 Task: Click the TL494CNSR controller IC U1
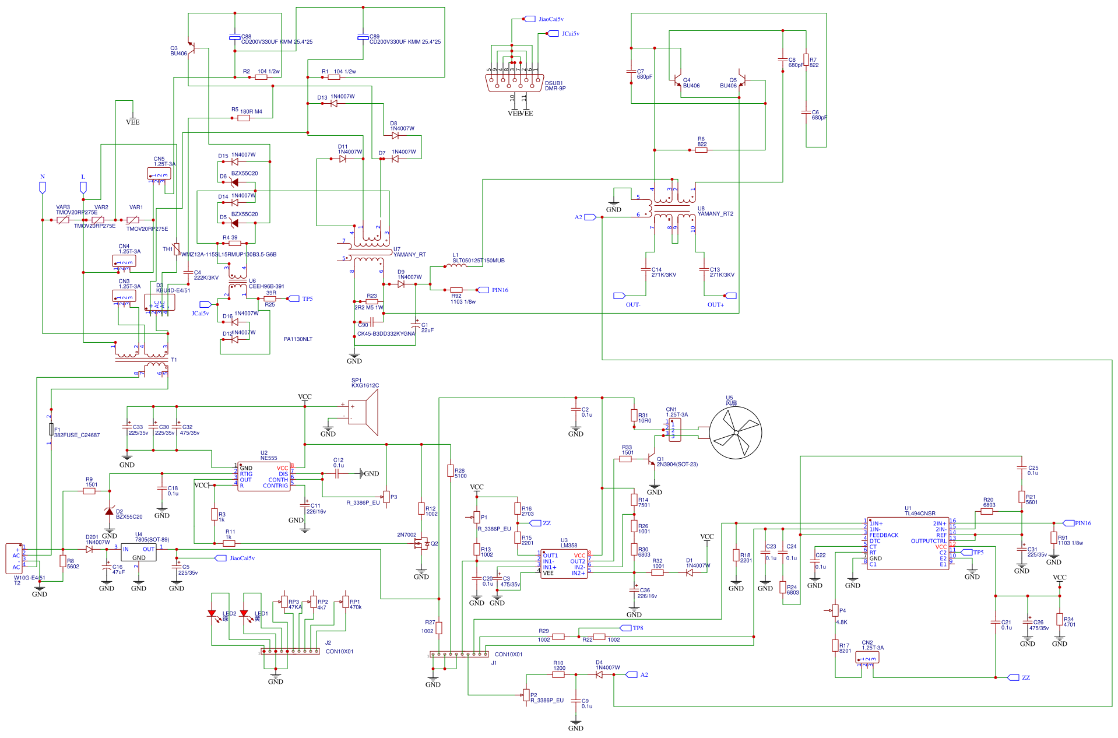[x=908, y=543]
